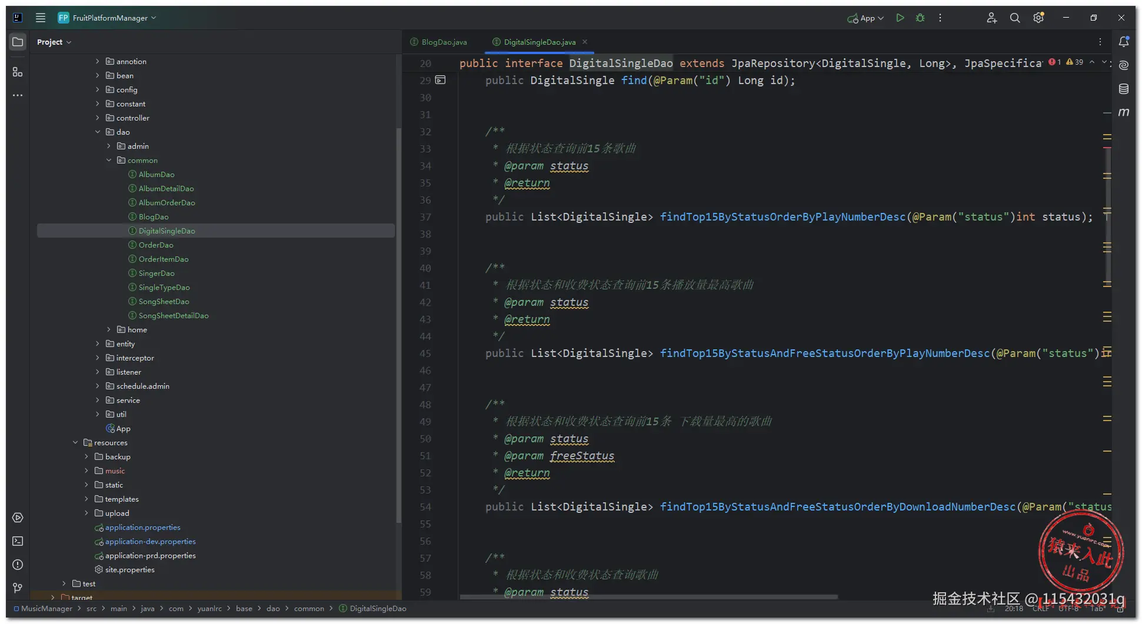Click base in the breadcrumb bar

244,608
